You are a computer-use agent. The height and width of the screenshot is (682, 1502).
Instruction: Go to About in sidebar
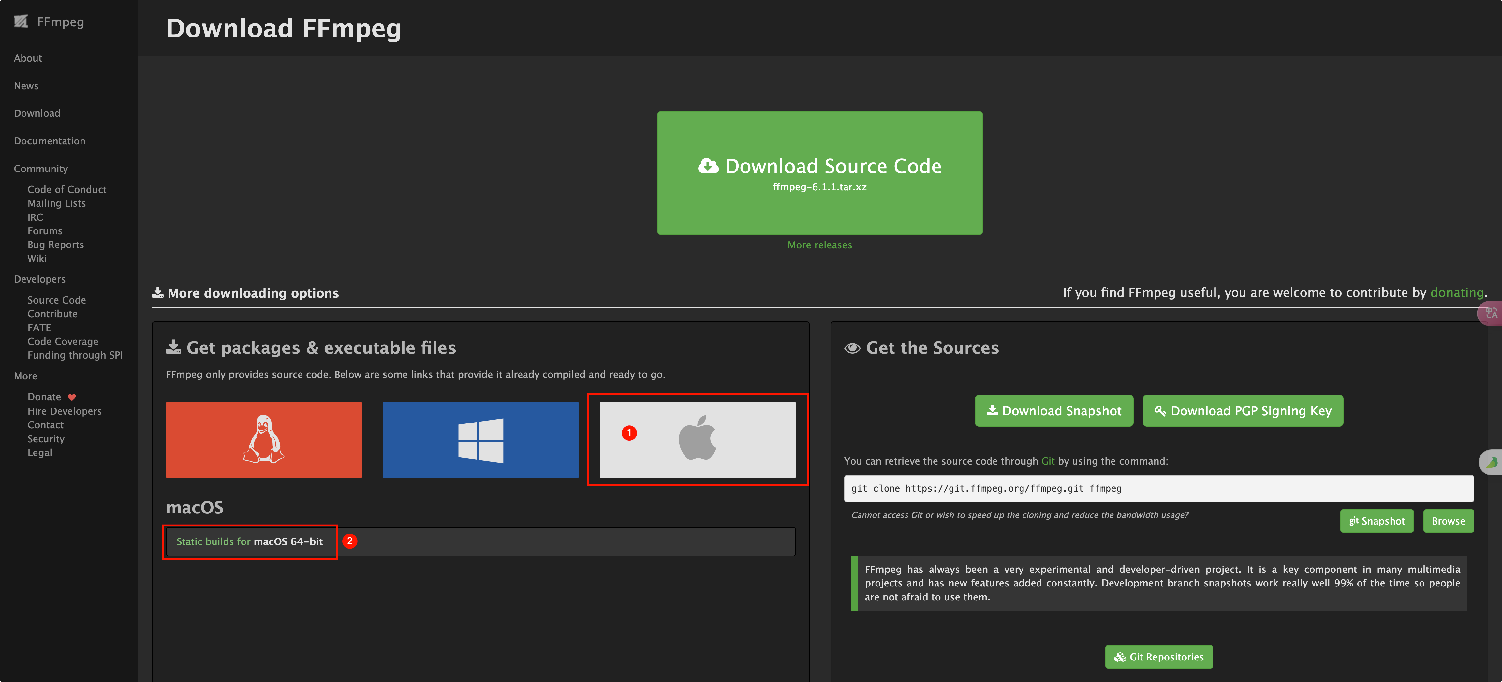pyautogui.click(x=28, y=58)
